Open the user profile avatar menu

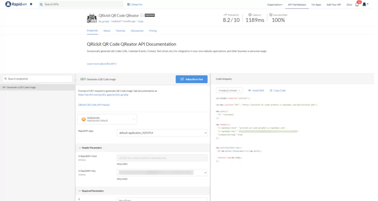(x=365, y=4)
